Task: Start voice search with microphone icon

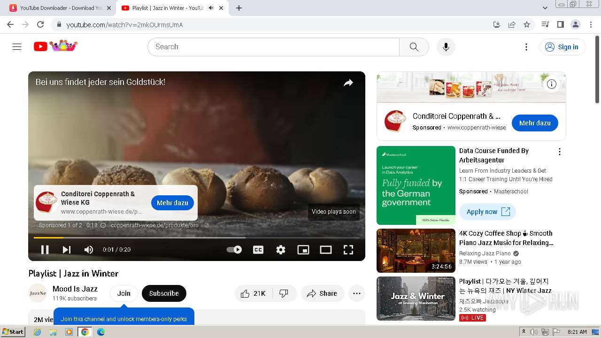Action: tap(446, 46)
